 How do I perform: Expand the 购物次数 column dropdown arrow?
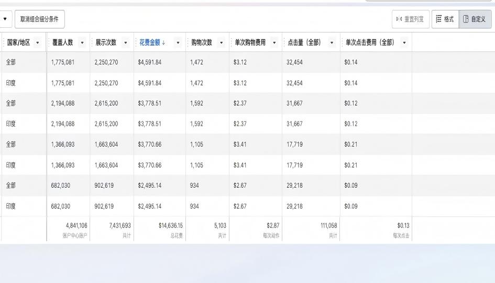coord(221,42)
